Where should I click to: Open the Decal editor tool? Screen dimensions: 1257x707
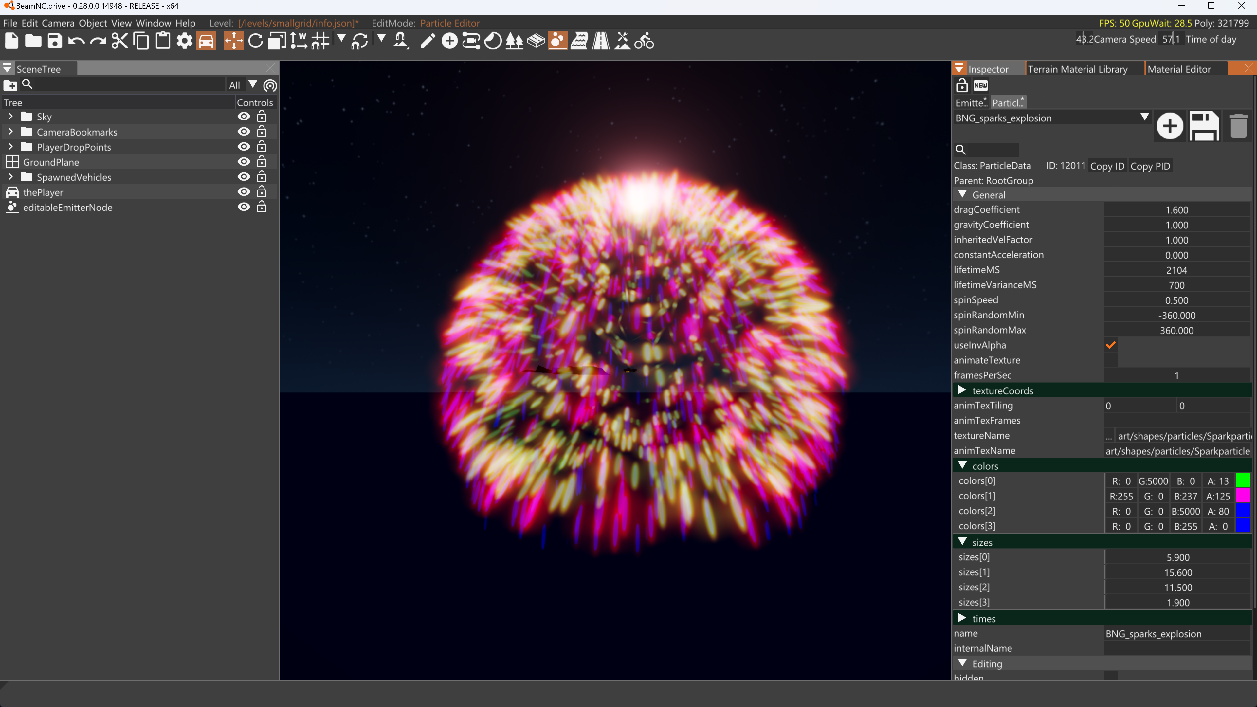click(x=493, y=41)
